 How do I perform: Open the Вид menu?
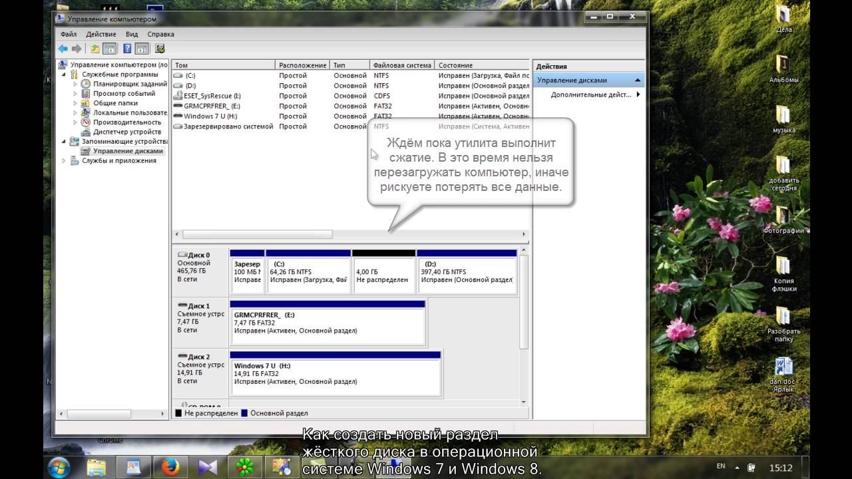pyautogui.click(x=132, y=34)
